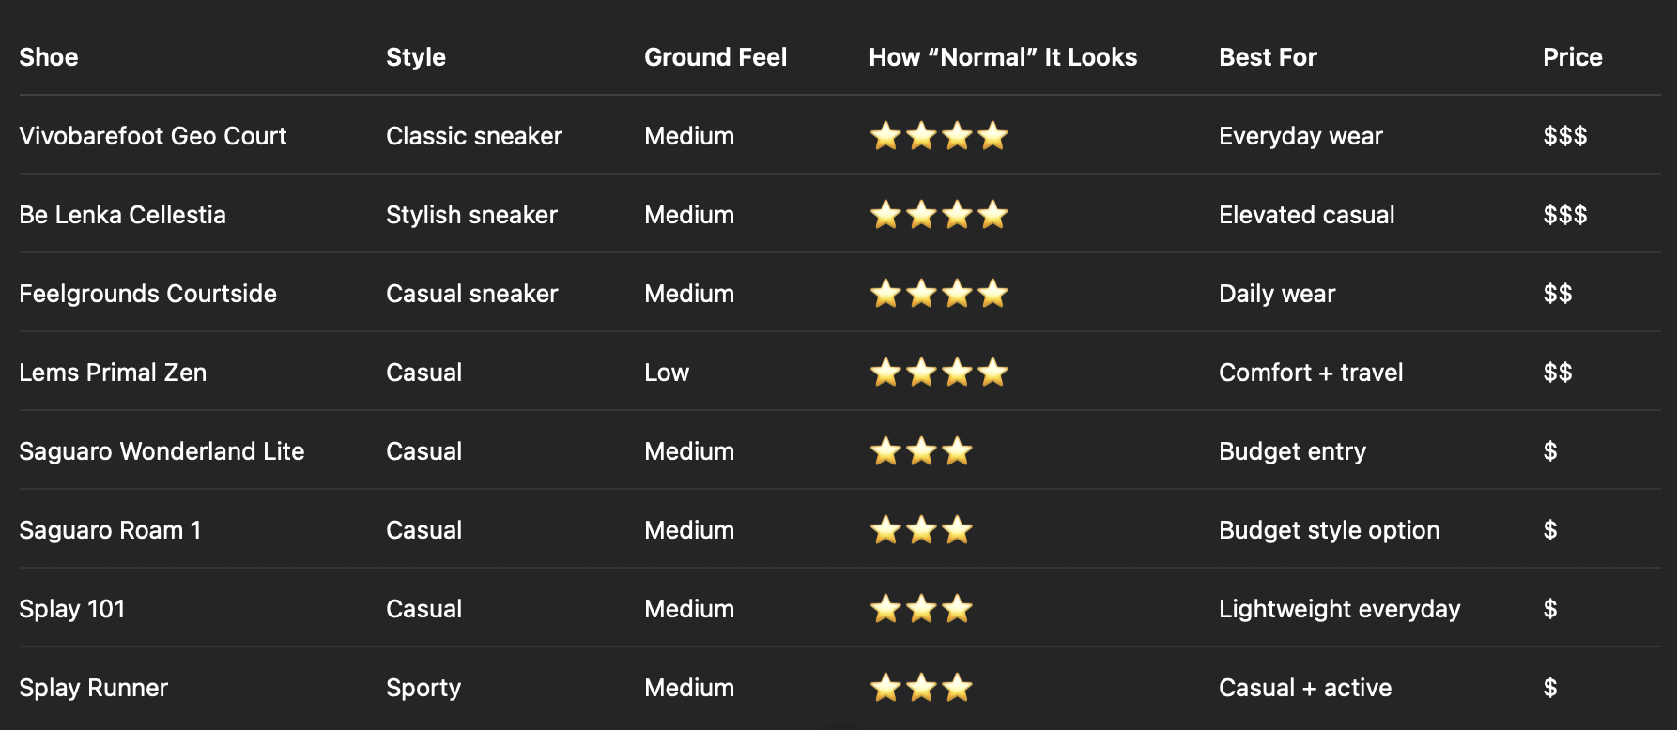This screenshot has height=730, width=1677.
Task: Click the Lems Primal Zen star rating
Action: [939, 373]
